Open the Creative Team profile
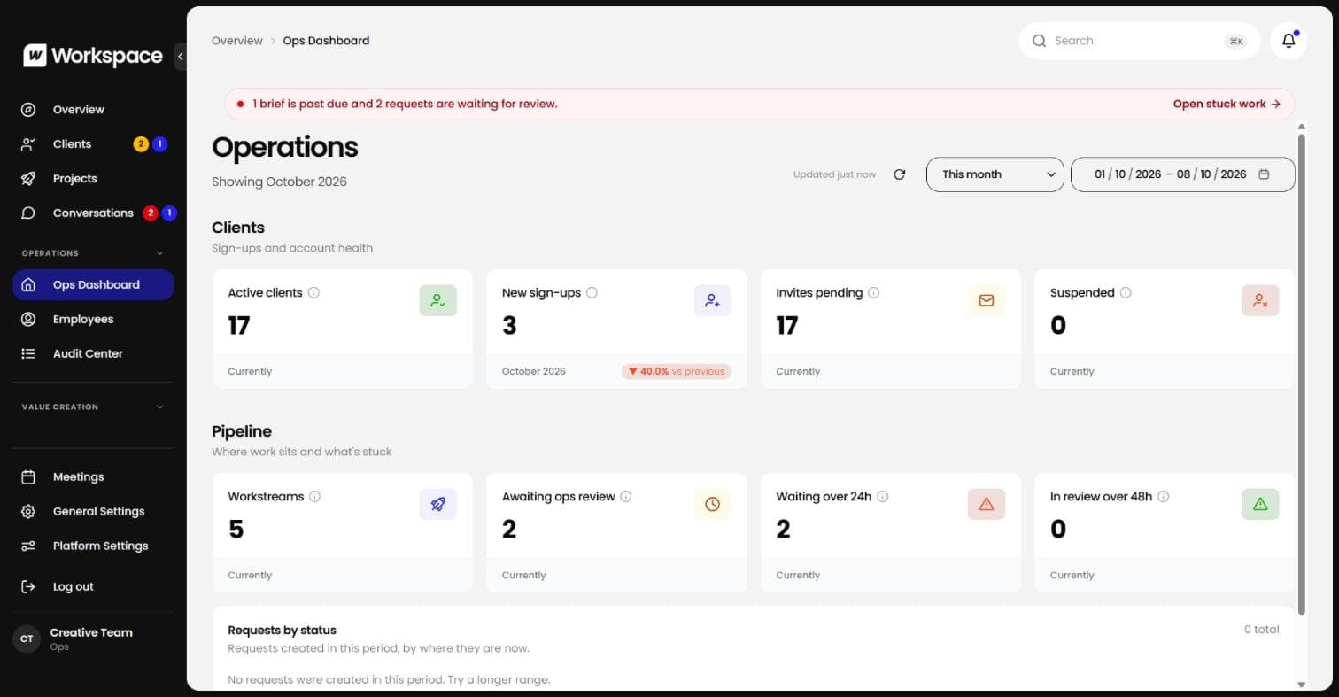This screenshot has height=697, width=1339. pos(93,639)
